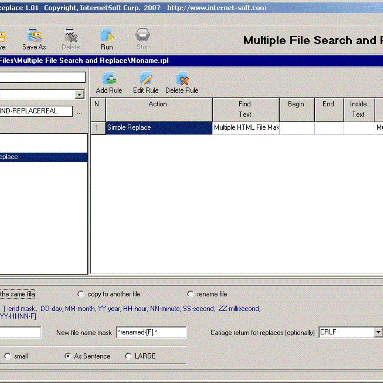Run the search and replace operation
This screenshot has height=383, width=383.
tap(107, 37)
